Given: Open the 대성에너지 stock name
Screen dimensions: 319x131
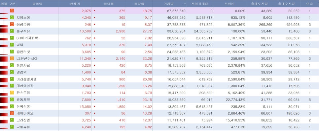Looking at the screenshot, I should point(25,86).
